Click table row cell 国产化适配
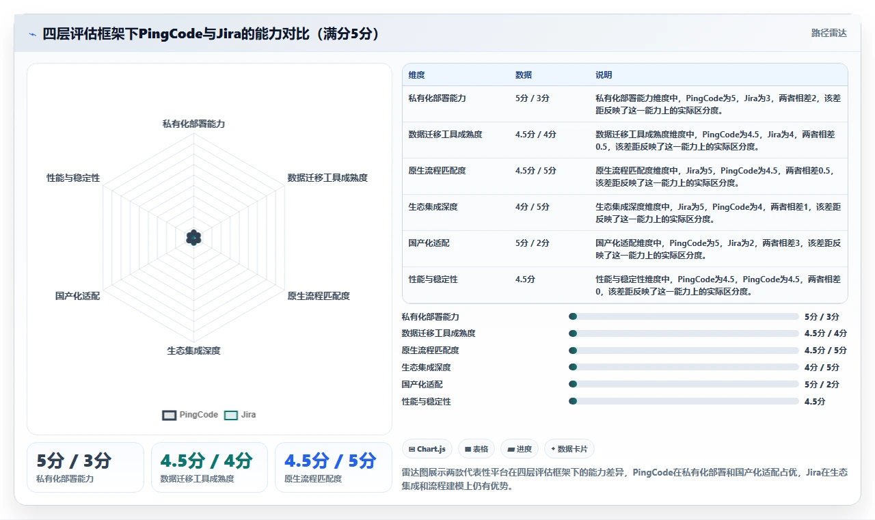The image size is (875, 520). pos(429,243)
